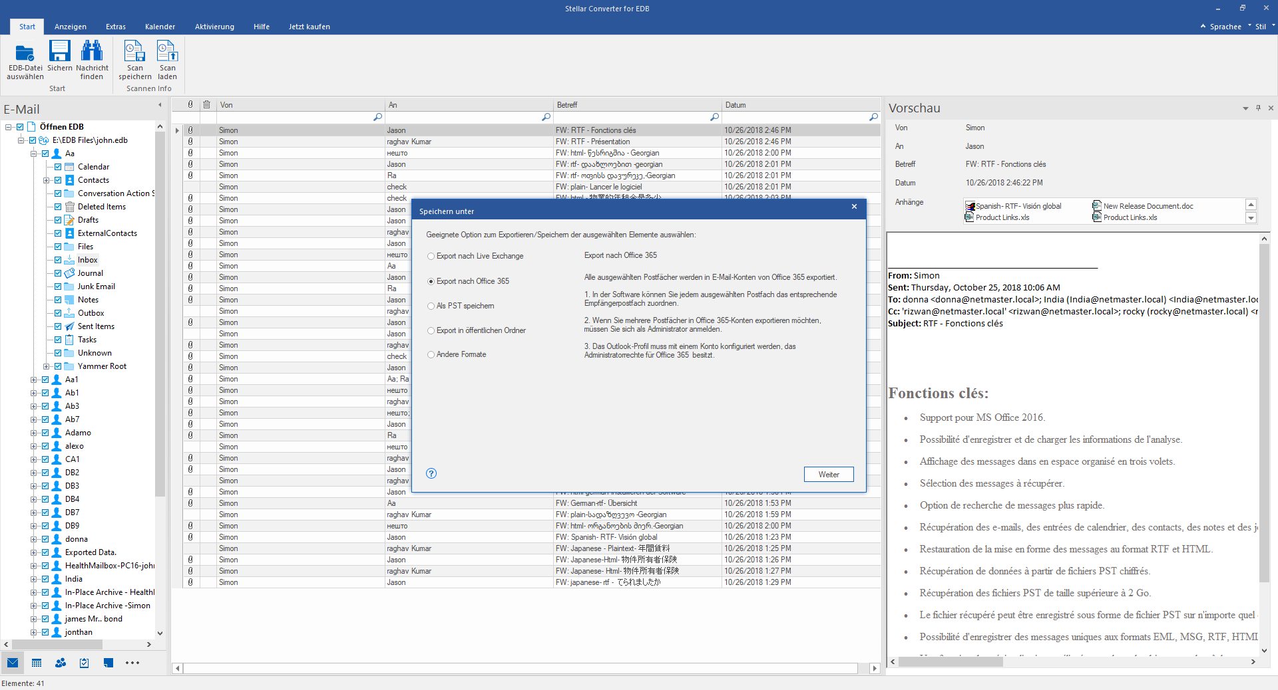Open Contacts view icon in bottom bar
Screen dimensions: 1278x690
(x=61, y=663)
